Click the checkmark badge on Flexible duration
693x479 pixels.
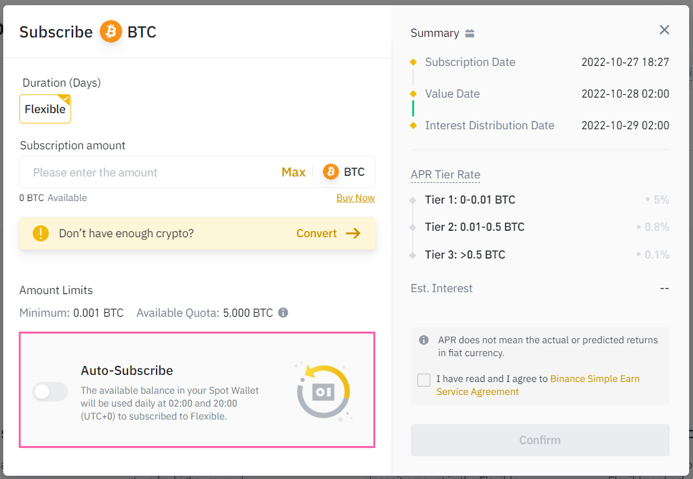(x=67, y=98)
